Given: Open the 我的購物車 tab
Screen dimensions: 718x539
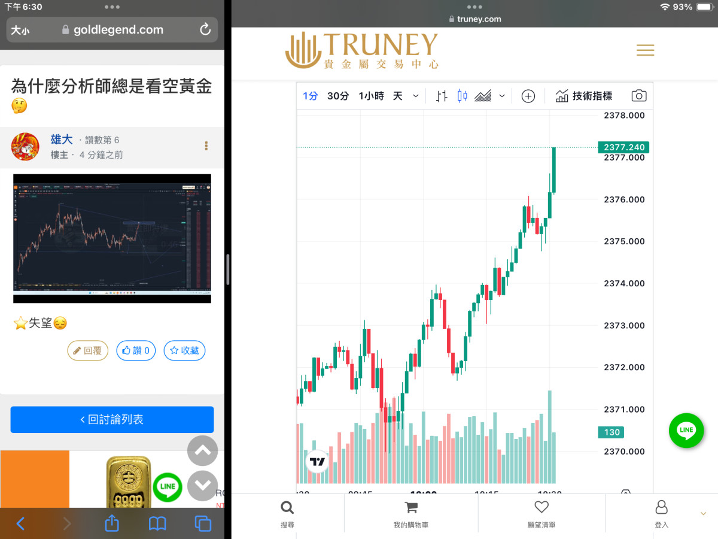Looking at the screenshot, I should 410,514.
